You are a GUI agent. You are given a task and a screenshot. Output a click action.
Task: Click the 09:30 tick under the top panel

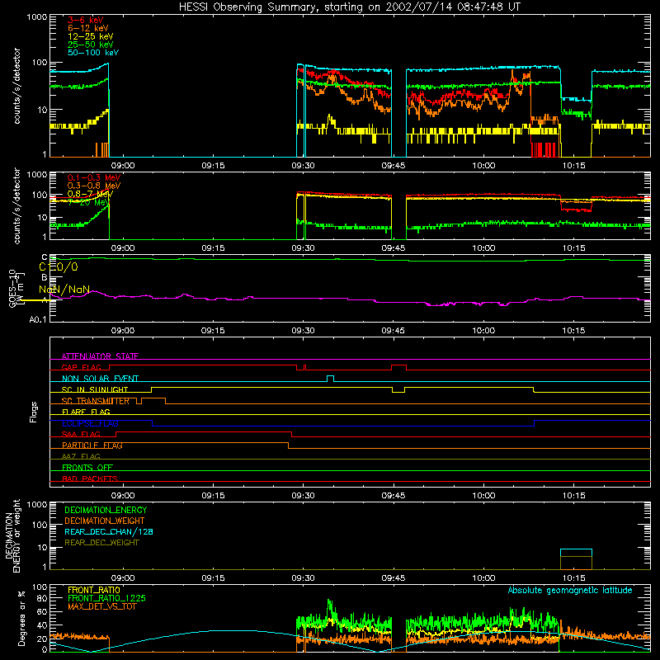[x=303, y=166]
